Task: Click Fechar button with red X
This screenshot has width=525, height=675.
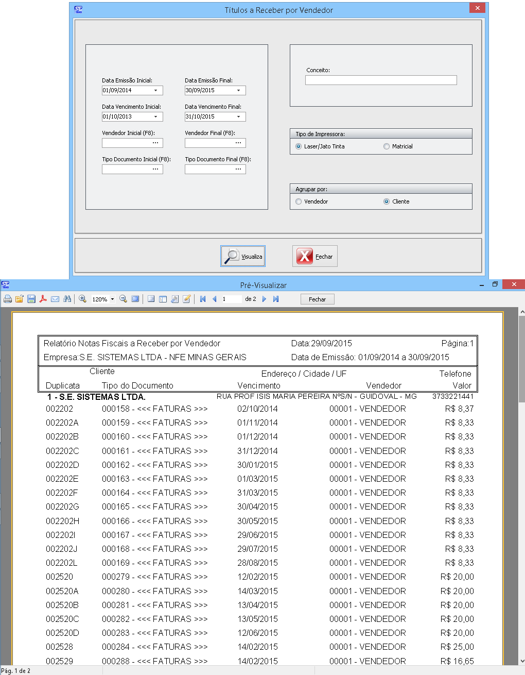Action: 315,256
